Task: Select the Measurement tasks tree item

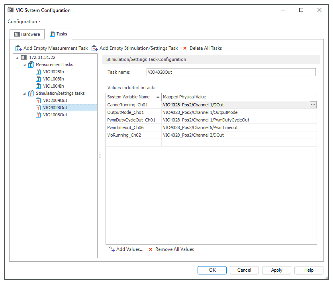Action: click(x=54, y=65)
